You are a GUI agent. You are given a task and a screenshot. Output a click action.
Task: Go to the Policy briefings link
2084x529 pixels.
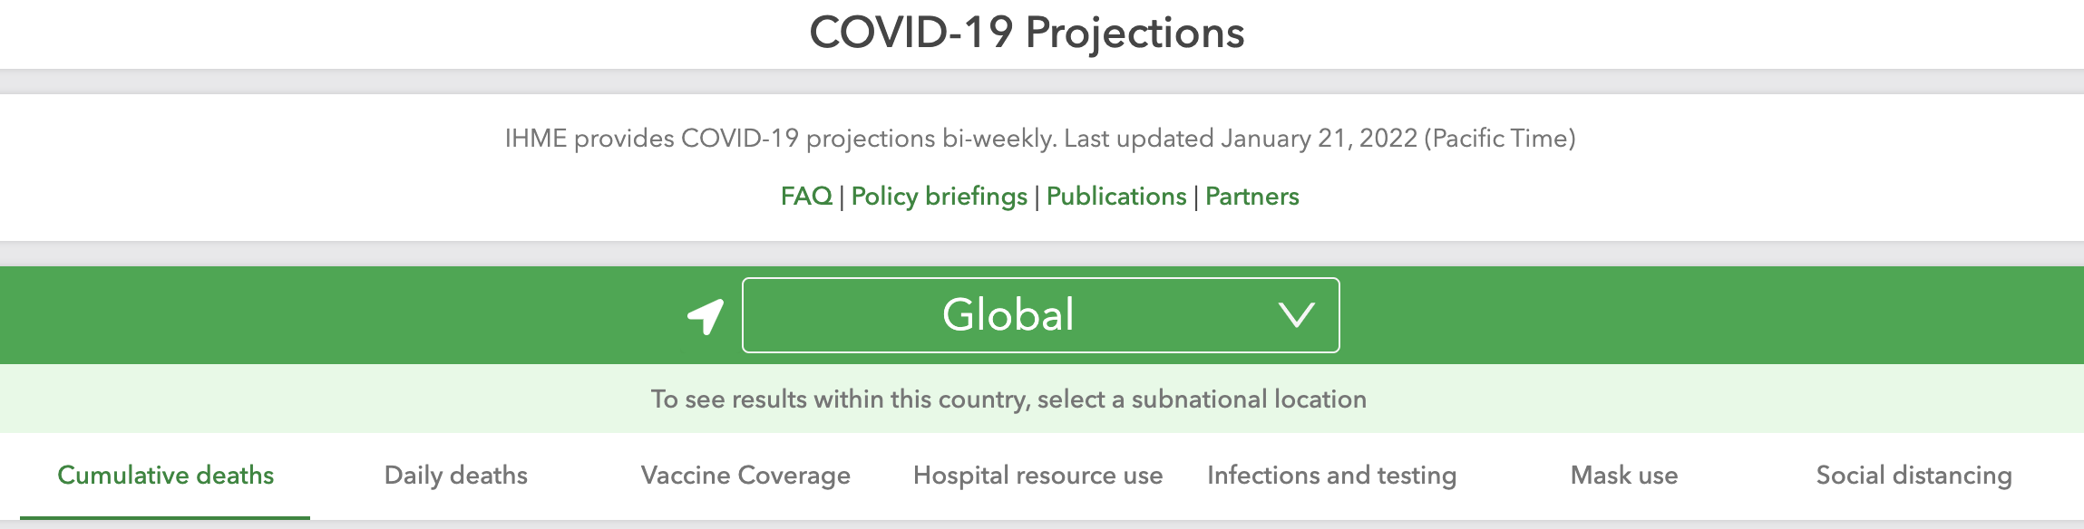(x=939, y=197)
